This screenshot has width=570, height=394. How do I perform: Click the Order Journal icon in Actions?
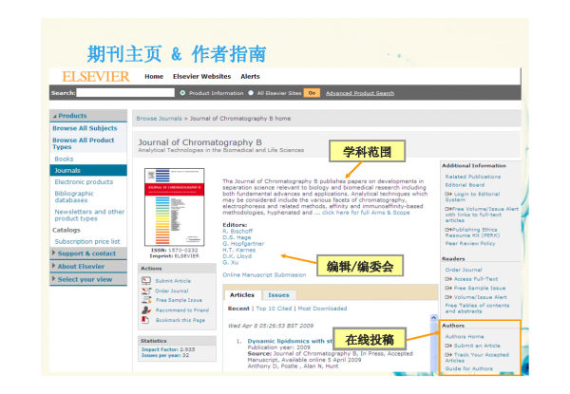coord(146,291)
